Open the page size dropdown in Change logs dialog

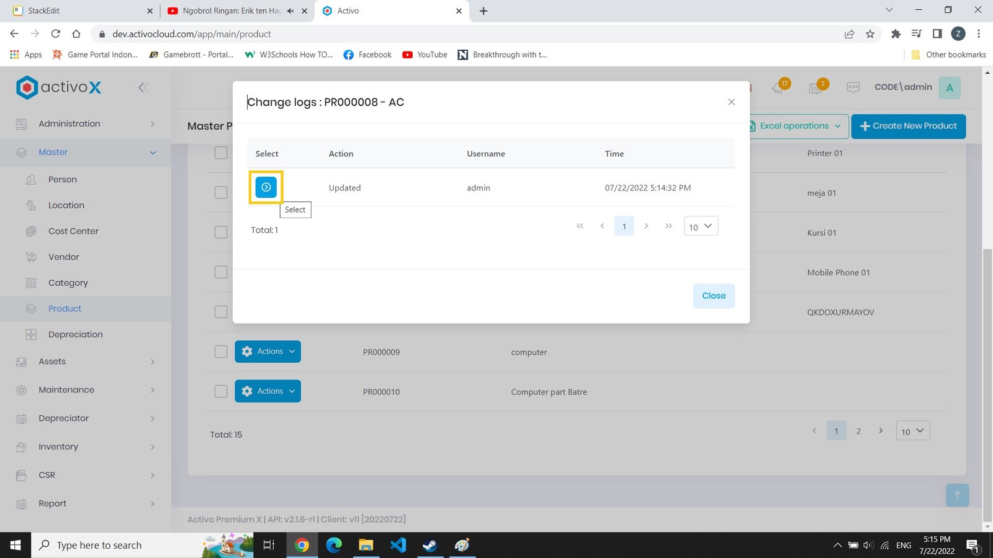point(701,226)
